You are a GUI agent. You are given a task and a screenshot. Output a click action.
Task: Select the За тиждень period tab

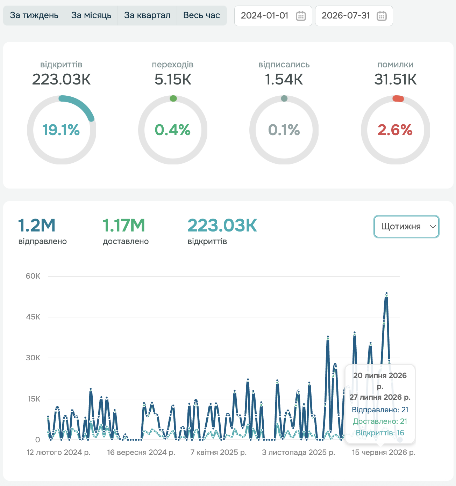(x=34, y=15)
